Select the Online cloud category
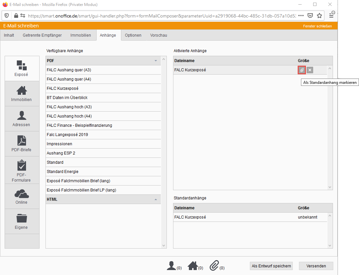The width and height of the screenshot is (359, 275). pyautogui.click(x=22, y=196)
